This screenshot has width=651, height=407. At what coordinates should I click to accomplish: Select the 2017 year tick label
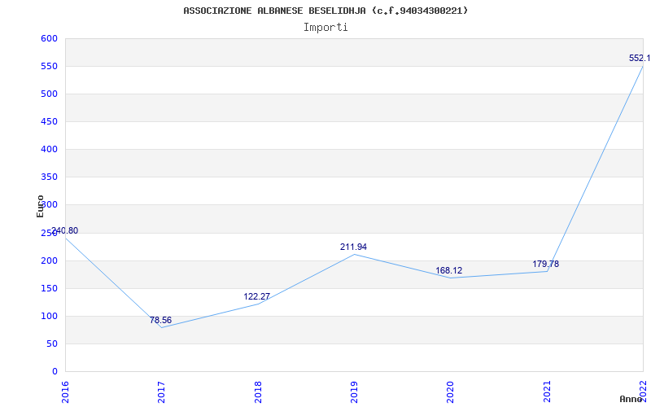(x=161, y=392)
